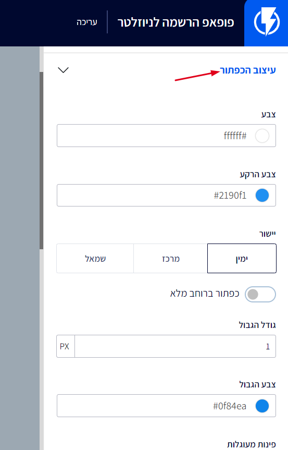
Task: Edit the ffffff color hex field
Action: pos(166,136)
